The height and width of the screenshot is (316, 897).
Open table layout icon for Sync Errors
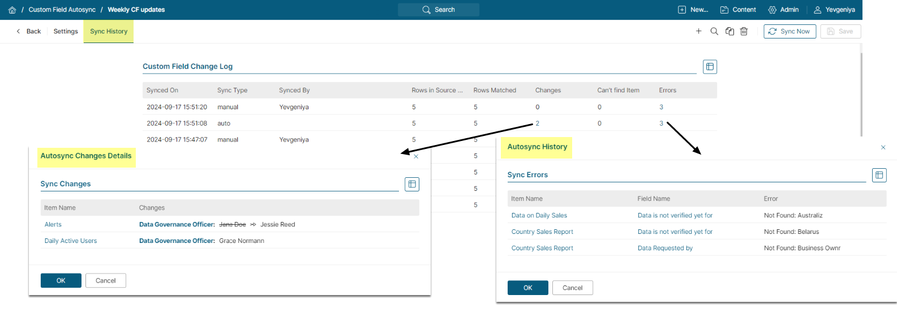coord(879,175)
